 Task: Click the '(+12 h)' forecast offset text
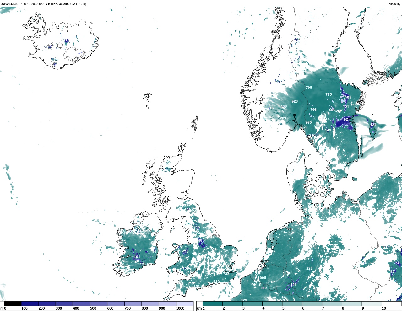[81, 4]
